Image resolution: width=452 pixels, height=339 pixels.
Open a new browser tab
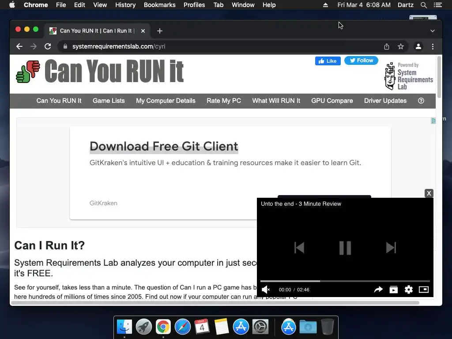tap(160, 31)
